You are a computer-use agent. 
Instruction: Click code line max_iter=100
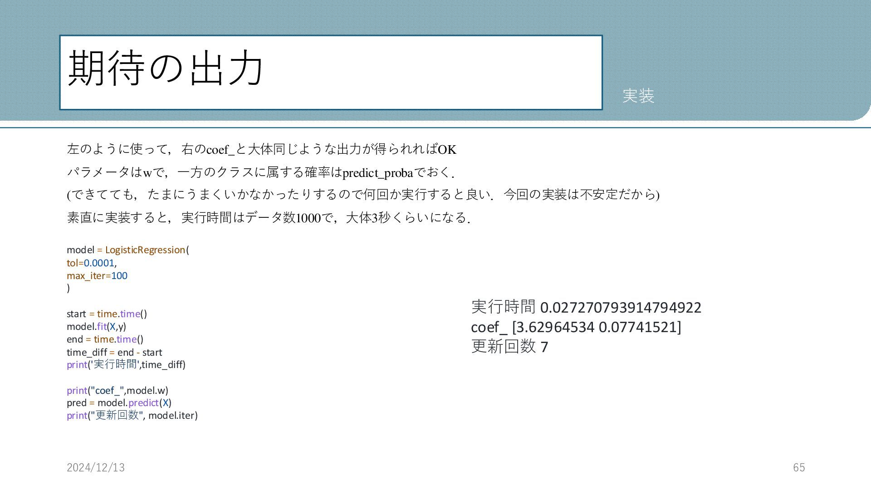[x=97, y=276]
